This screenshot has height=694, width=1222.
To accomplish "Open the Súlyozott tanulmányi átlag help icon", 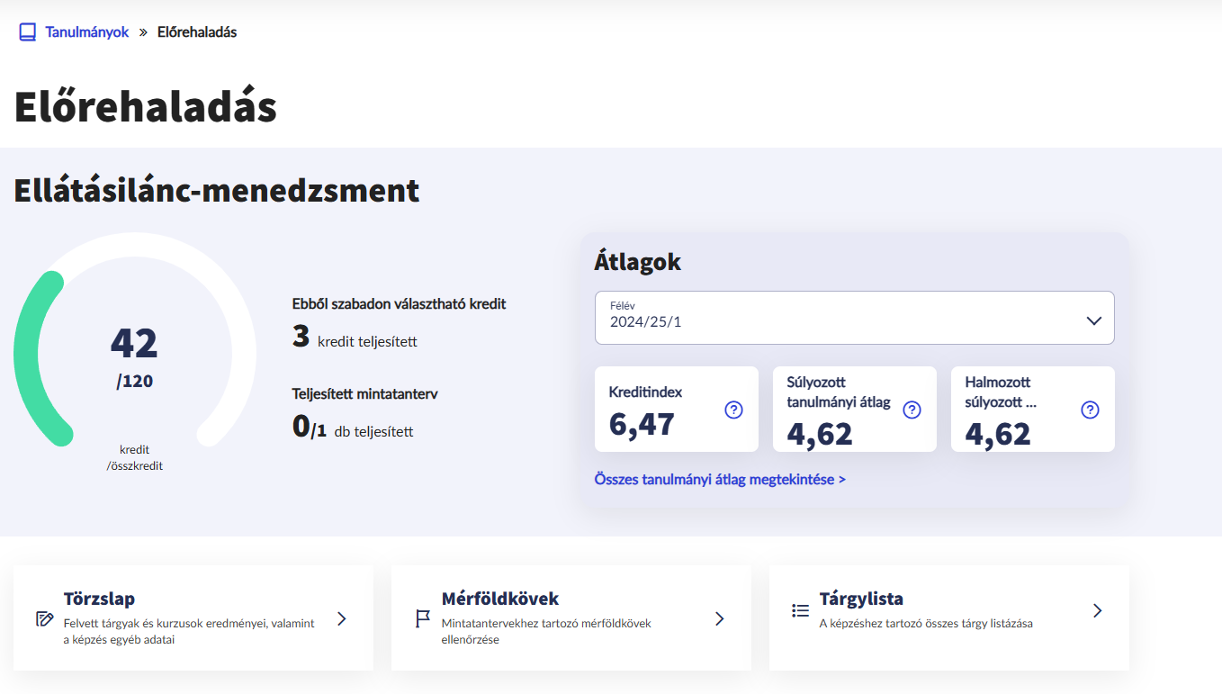I will [x=912, y=410].
